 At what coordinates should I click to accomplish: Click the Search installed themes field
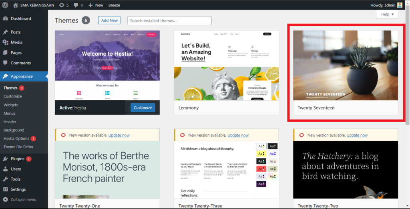pyautogui.click(x=169, y=21)
